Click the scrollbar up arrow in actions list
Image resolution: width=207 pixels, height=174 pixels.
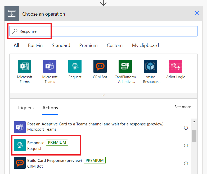194,121
